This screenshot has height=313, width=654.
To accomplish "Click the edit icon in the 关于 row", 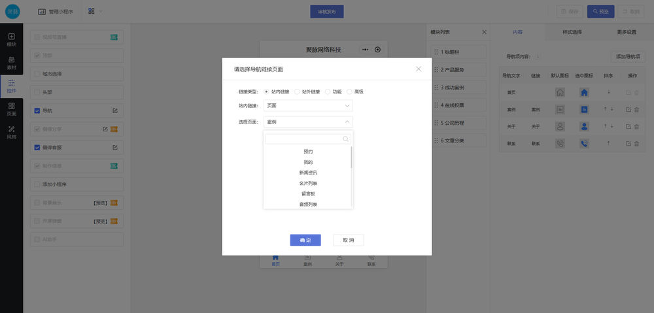I will tap(628, 127).
